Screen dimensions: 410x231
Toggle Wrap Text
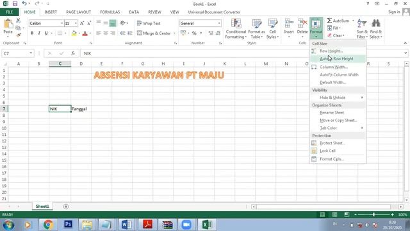[149, 23]
